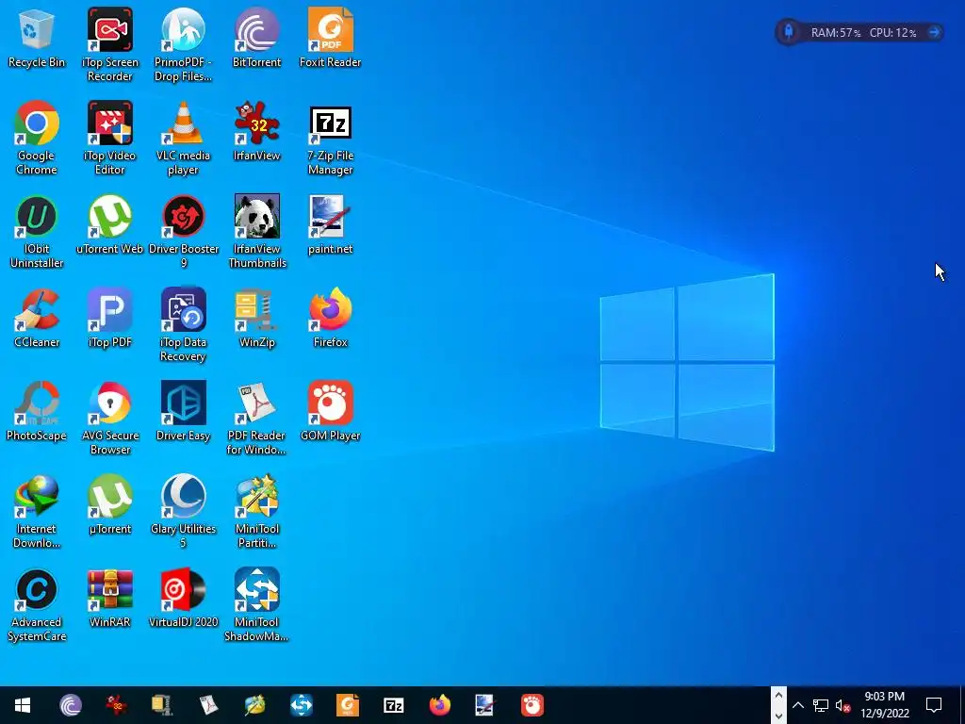The height and width of the screenshot is (724, 965).
Task: Open Firefox from the taskbar
Action: pos(439,705)
